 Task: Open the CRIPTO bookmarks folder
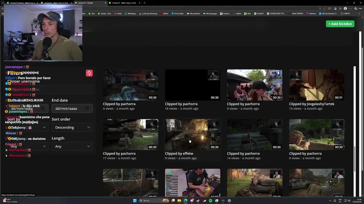pyautogui.click(x=345, y=14)
